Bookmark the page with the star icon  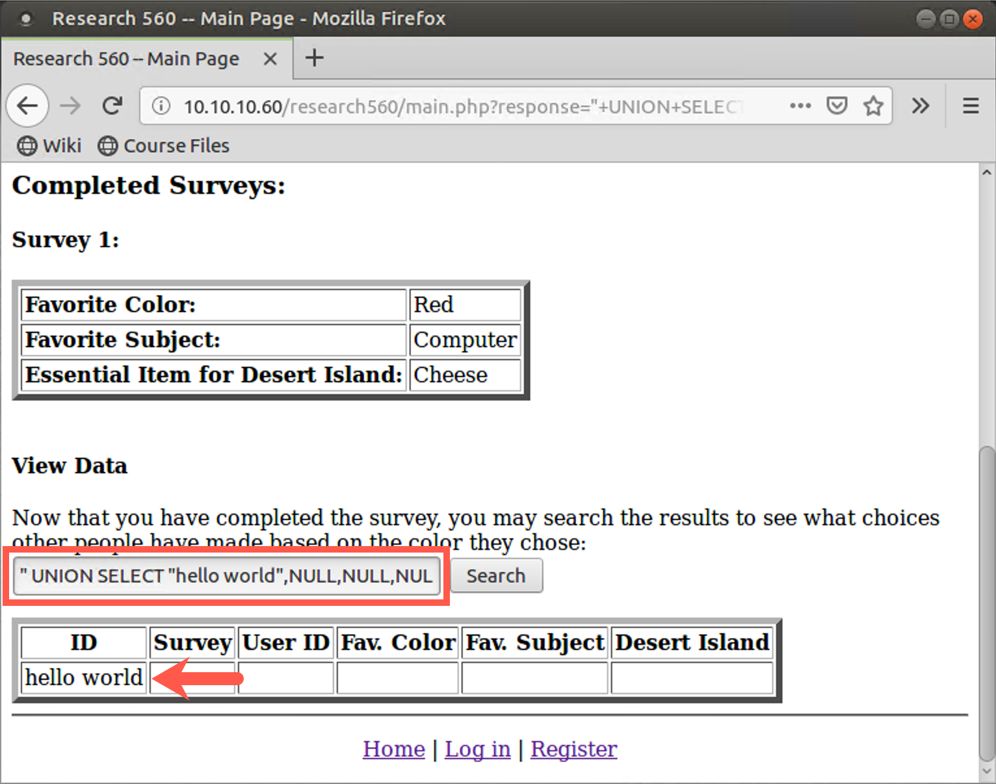(873, 105)
